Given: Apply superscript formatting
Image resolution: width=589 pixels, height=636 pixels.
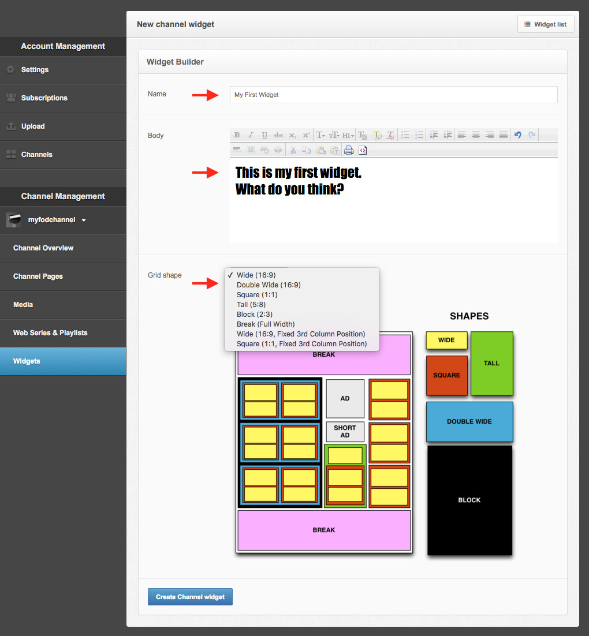Looking at the screenshot, I should pos(306,135).
